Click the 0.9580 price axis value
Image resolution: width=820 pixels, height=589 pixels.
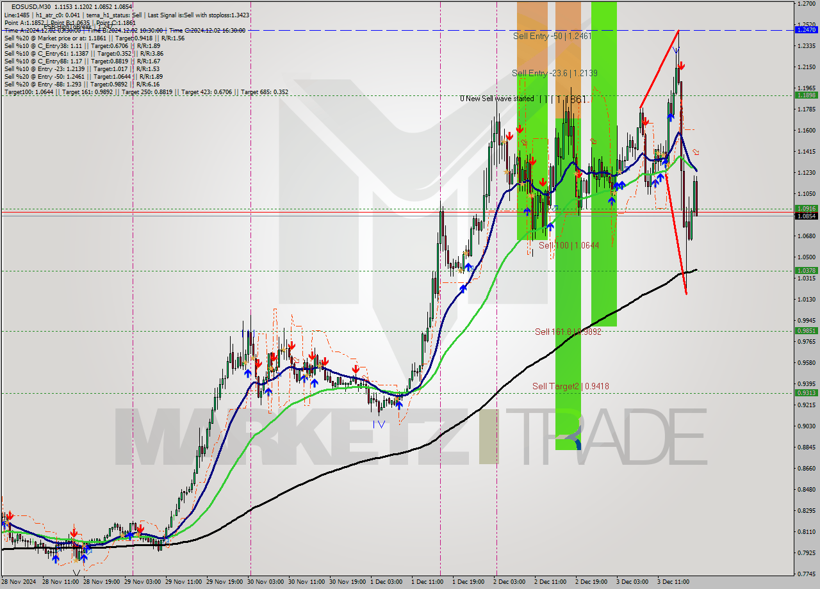click(806, 362)
